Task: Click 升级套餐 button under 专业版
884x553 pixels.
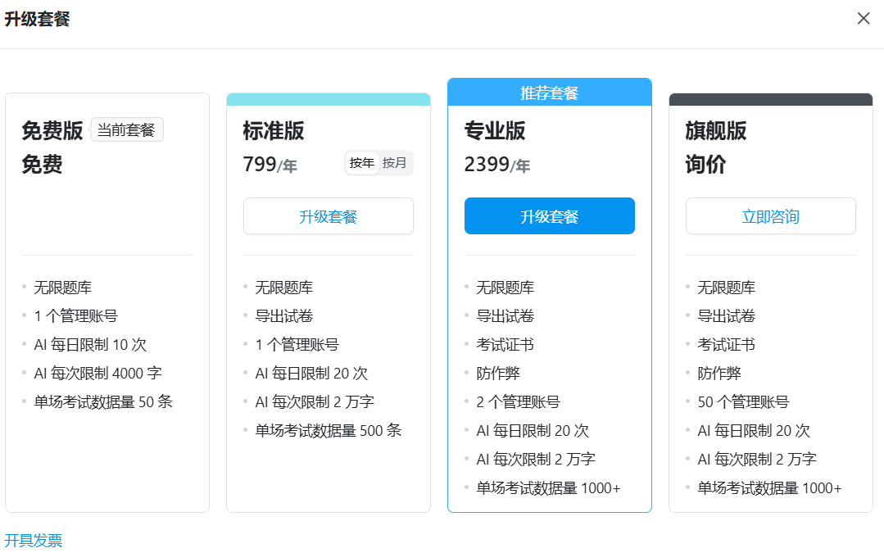Action: (x=549, y=215)
